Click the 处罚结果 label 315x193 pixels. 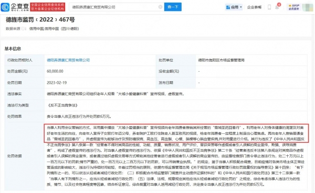pyautogui.click(x=14, y=117)
